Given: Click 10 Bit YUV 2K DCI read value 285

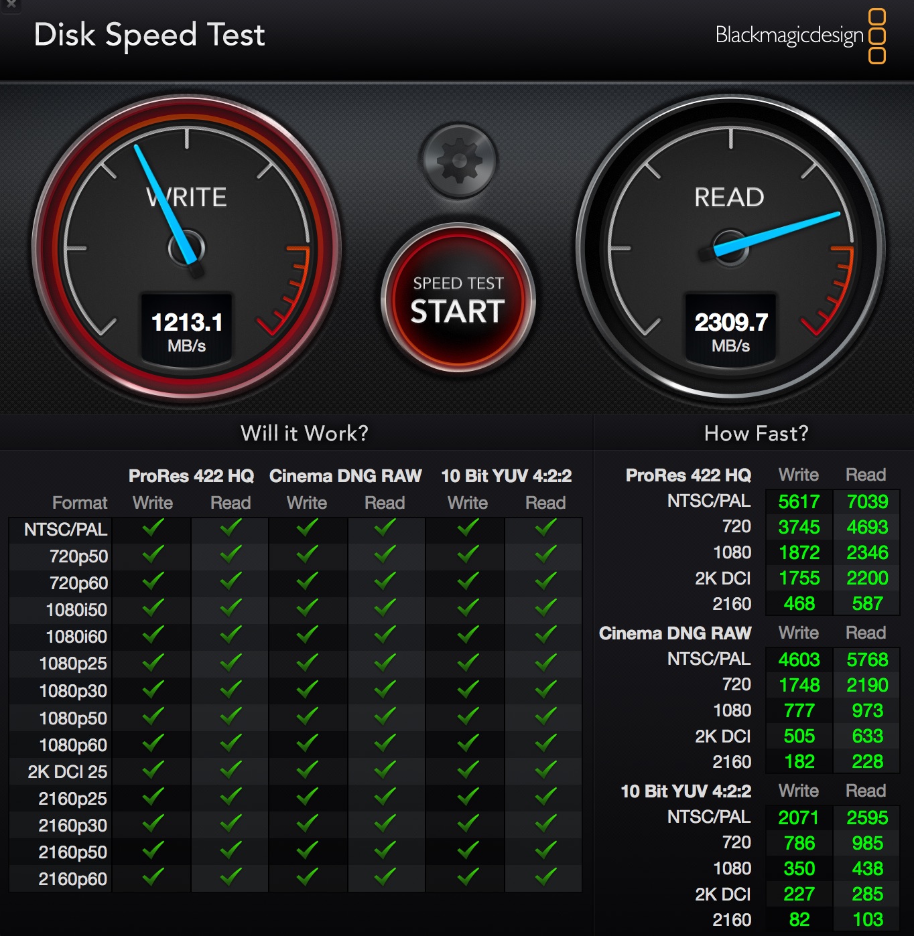Looking at the screenshot, I should [x=867, y=894].
